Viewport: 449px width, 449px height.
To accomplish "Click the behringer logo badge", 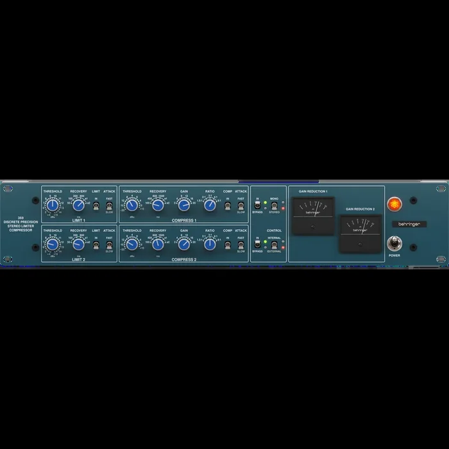I will (x=409, y=224).
